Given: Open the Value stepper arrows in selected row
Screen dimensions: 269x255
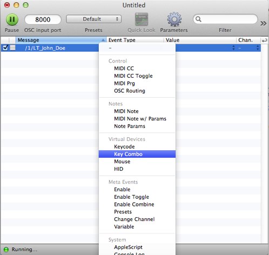Looking at the screenshot, I should [x=233, y=48].
